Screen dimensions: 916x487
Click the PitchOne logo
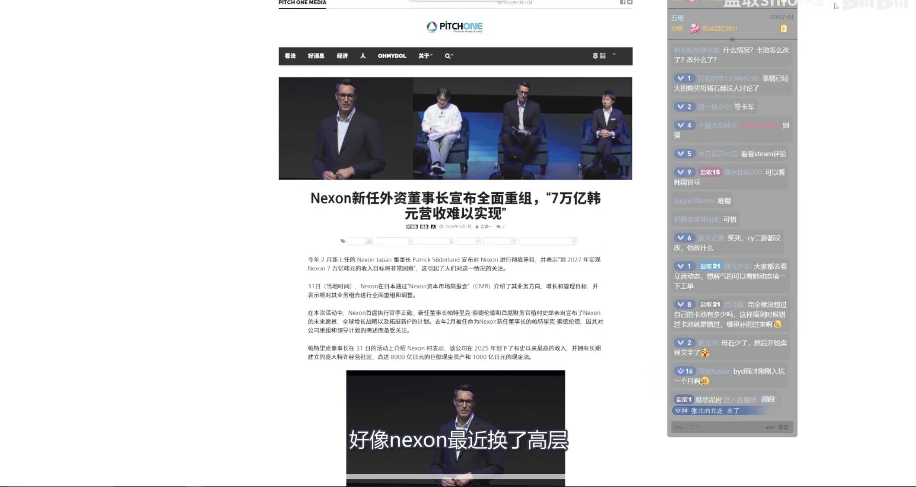click(455, 27)
